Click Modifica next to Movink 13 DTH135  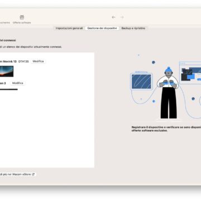[x=38, y=61]
